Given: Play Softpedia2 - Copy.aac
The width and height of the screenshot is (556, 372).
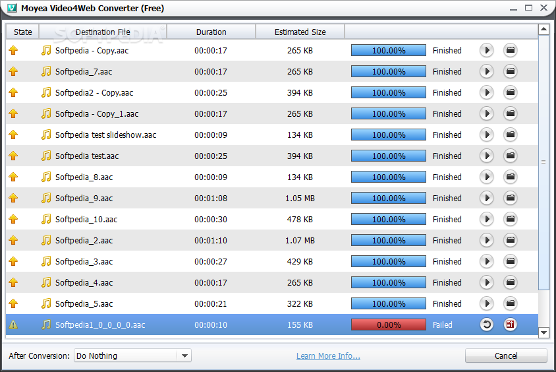Looking at the screenshot, I should coord(486,92).
